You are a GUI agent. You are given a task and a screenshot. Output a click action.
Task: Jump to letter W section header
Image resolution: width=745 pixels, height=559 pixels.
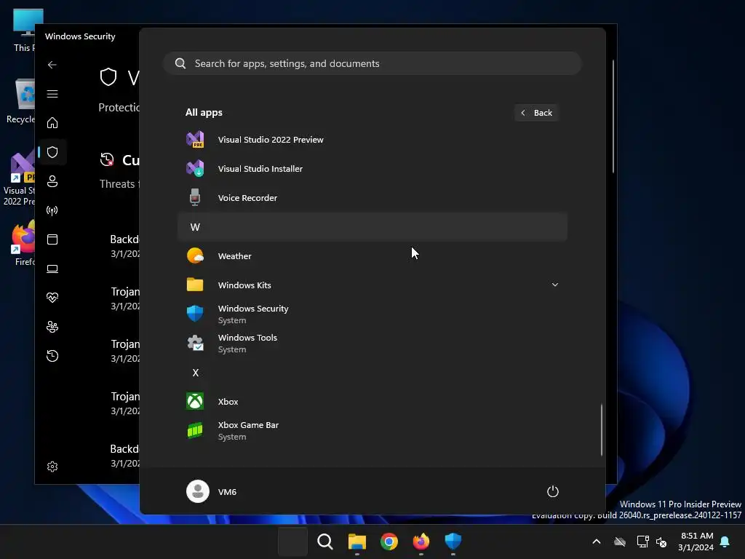[x=372, y=227]
